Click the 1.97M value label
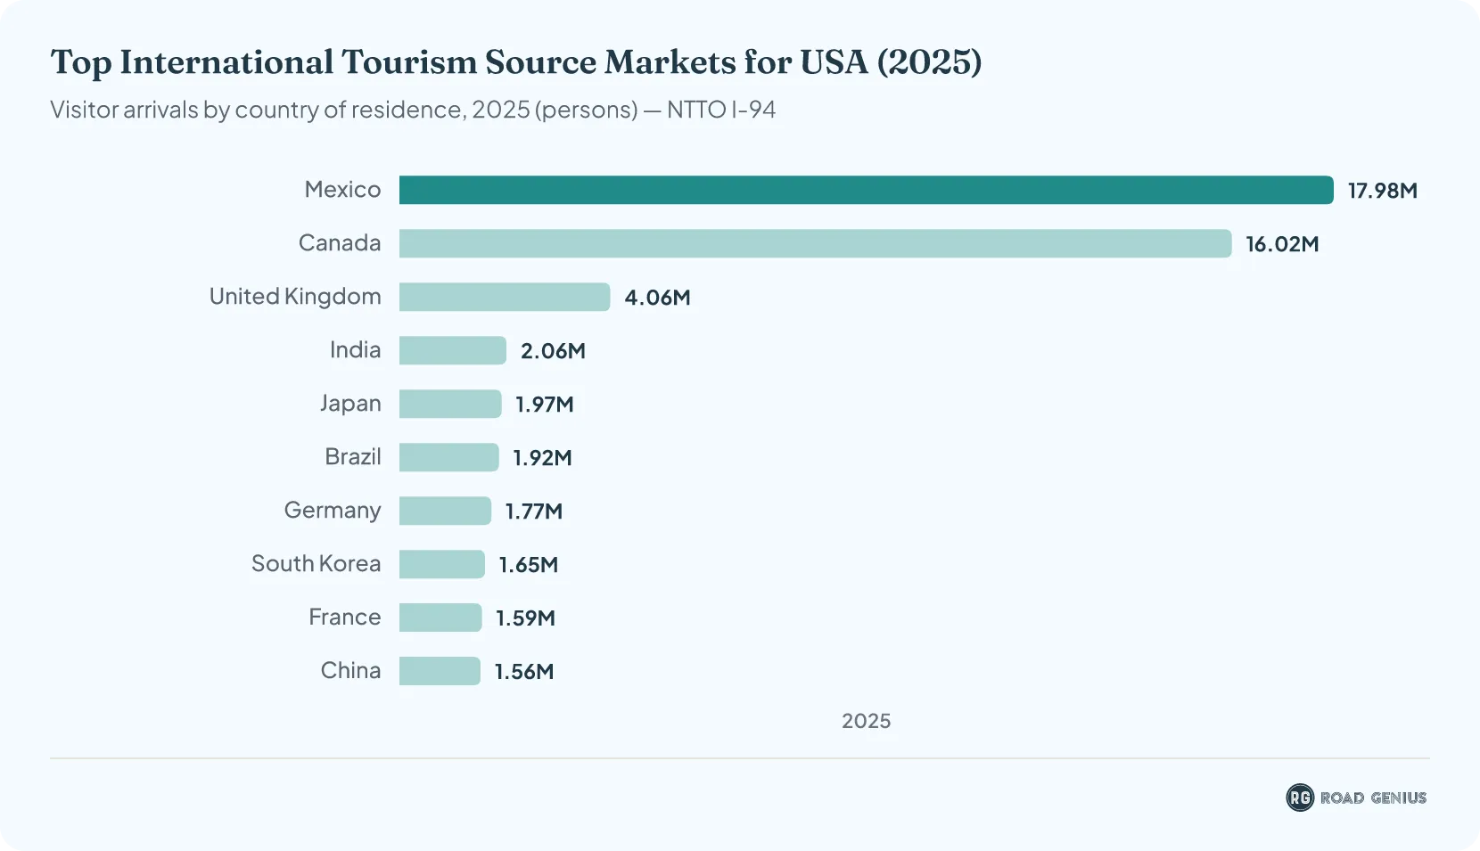Viewport: 1480px width, 851px height. pos(545,405)
